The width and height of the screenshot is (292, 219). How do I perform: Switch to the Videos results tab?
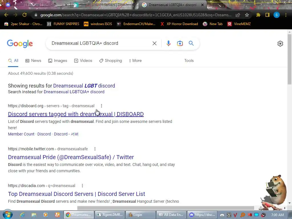click(83, 61)
